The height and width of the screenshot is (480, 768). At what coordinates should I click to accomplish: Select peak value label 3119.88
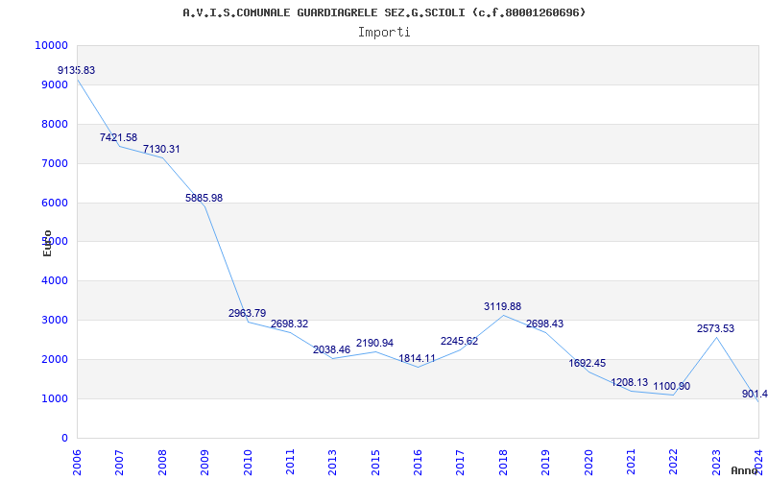click(x=502, y=306)
